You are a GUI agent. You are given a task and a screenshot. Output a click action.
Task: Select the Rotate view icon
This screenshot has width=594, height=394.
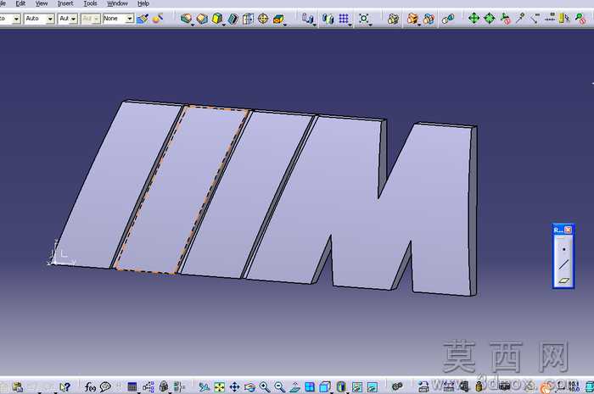click(x=249, y=387)
